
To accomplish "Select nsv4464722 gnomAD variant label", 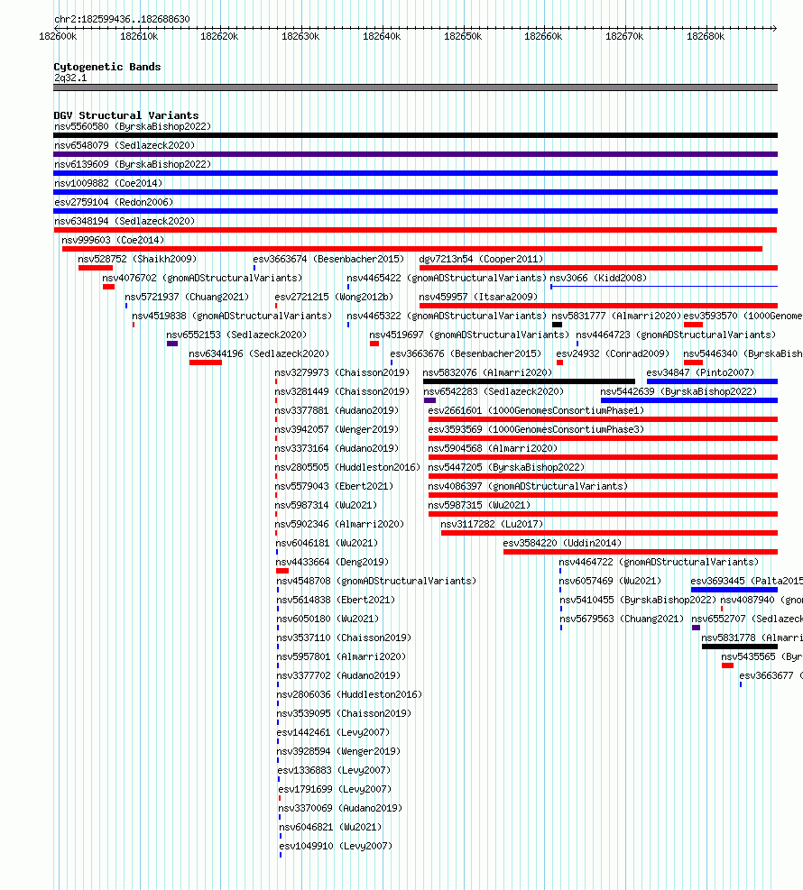I will coord(659,562).
